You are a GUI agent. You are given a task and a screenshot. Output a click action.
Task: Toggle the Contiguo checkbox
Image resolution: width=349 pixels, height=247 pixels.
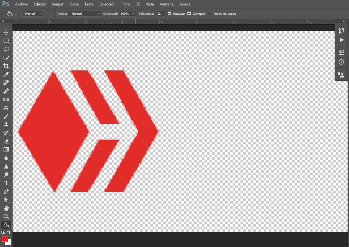pos(189,14)
